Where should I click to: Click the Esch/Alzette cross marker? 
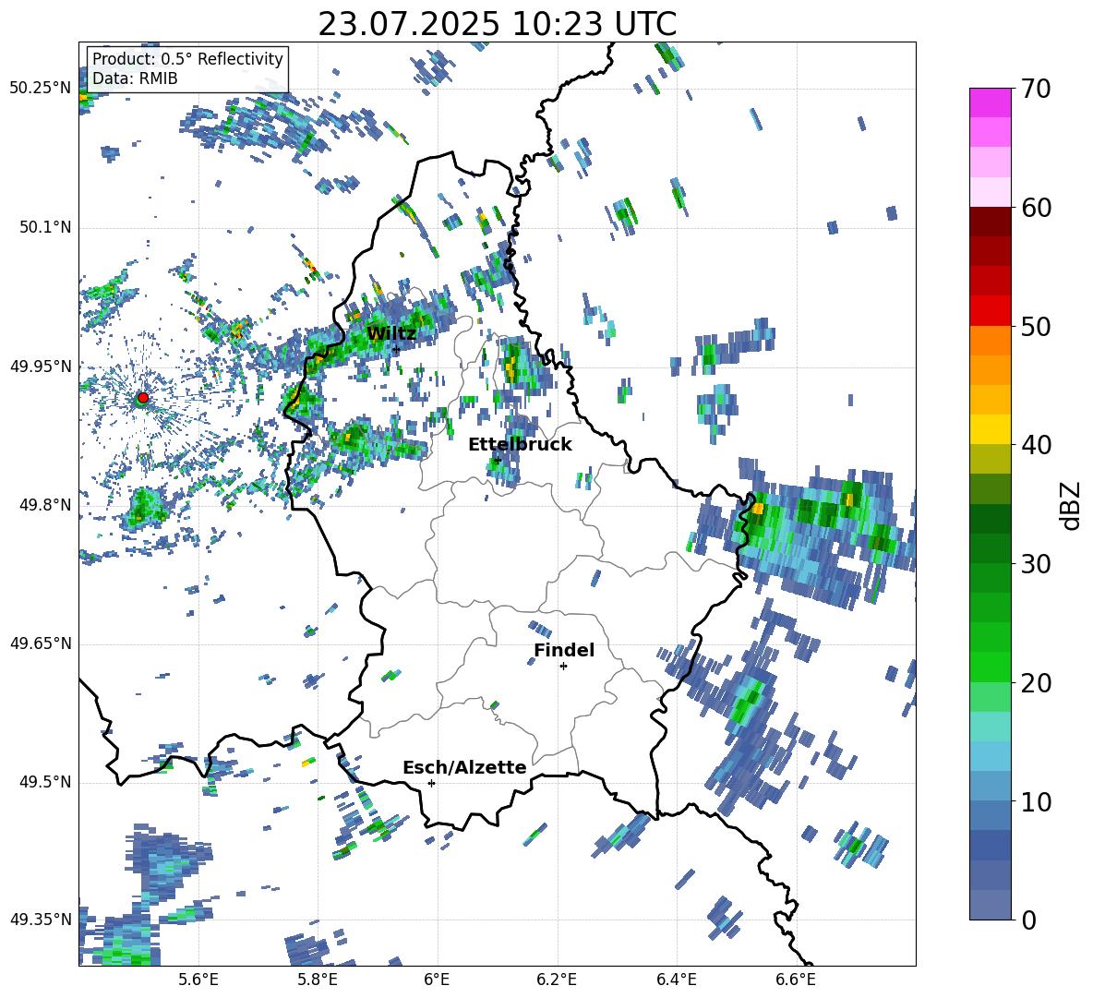[431, 783]
